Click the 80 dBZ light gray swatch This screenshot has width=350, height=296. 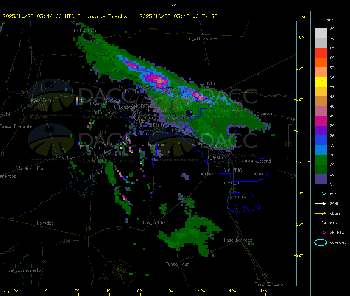[x=320, y=33]
